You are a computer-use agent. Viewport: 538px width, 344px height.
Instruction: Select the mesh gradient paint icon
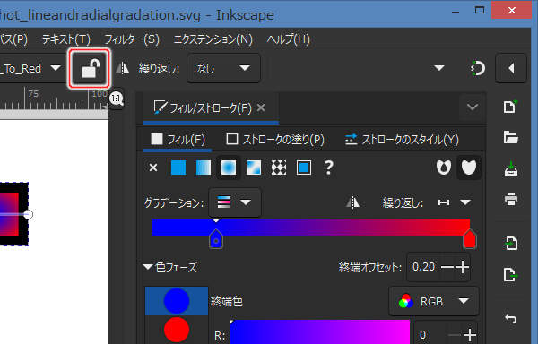(x=254, y=168)
